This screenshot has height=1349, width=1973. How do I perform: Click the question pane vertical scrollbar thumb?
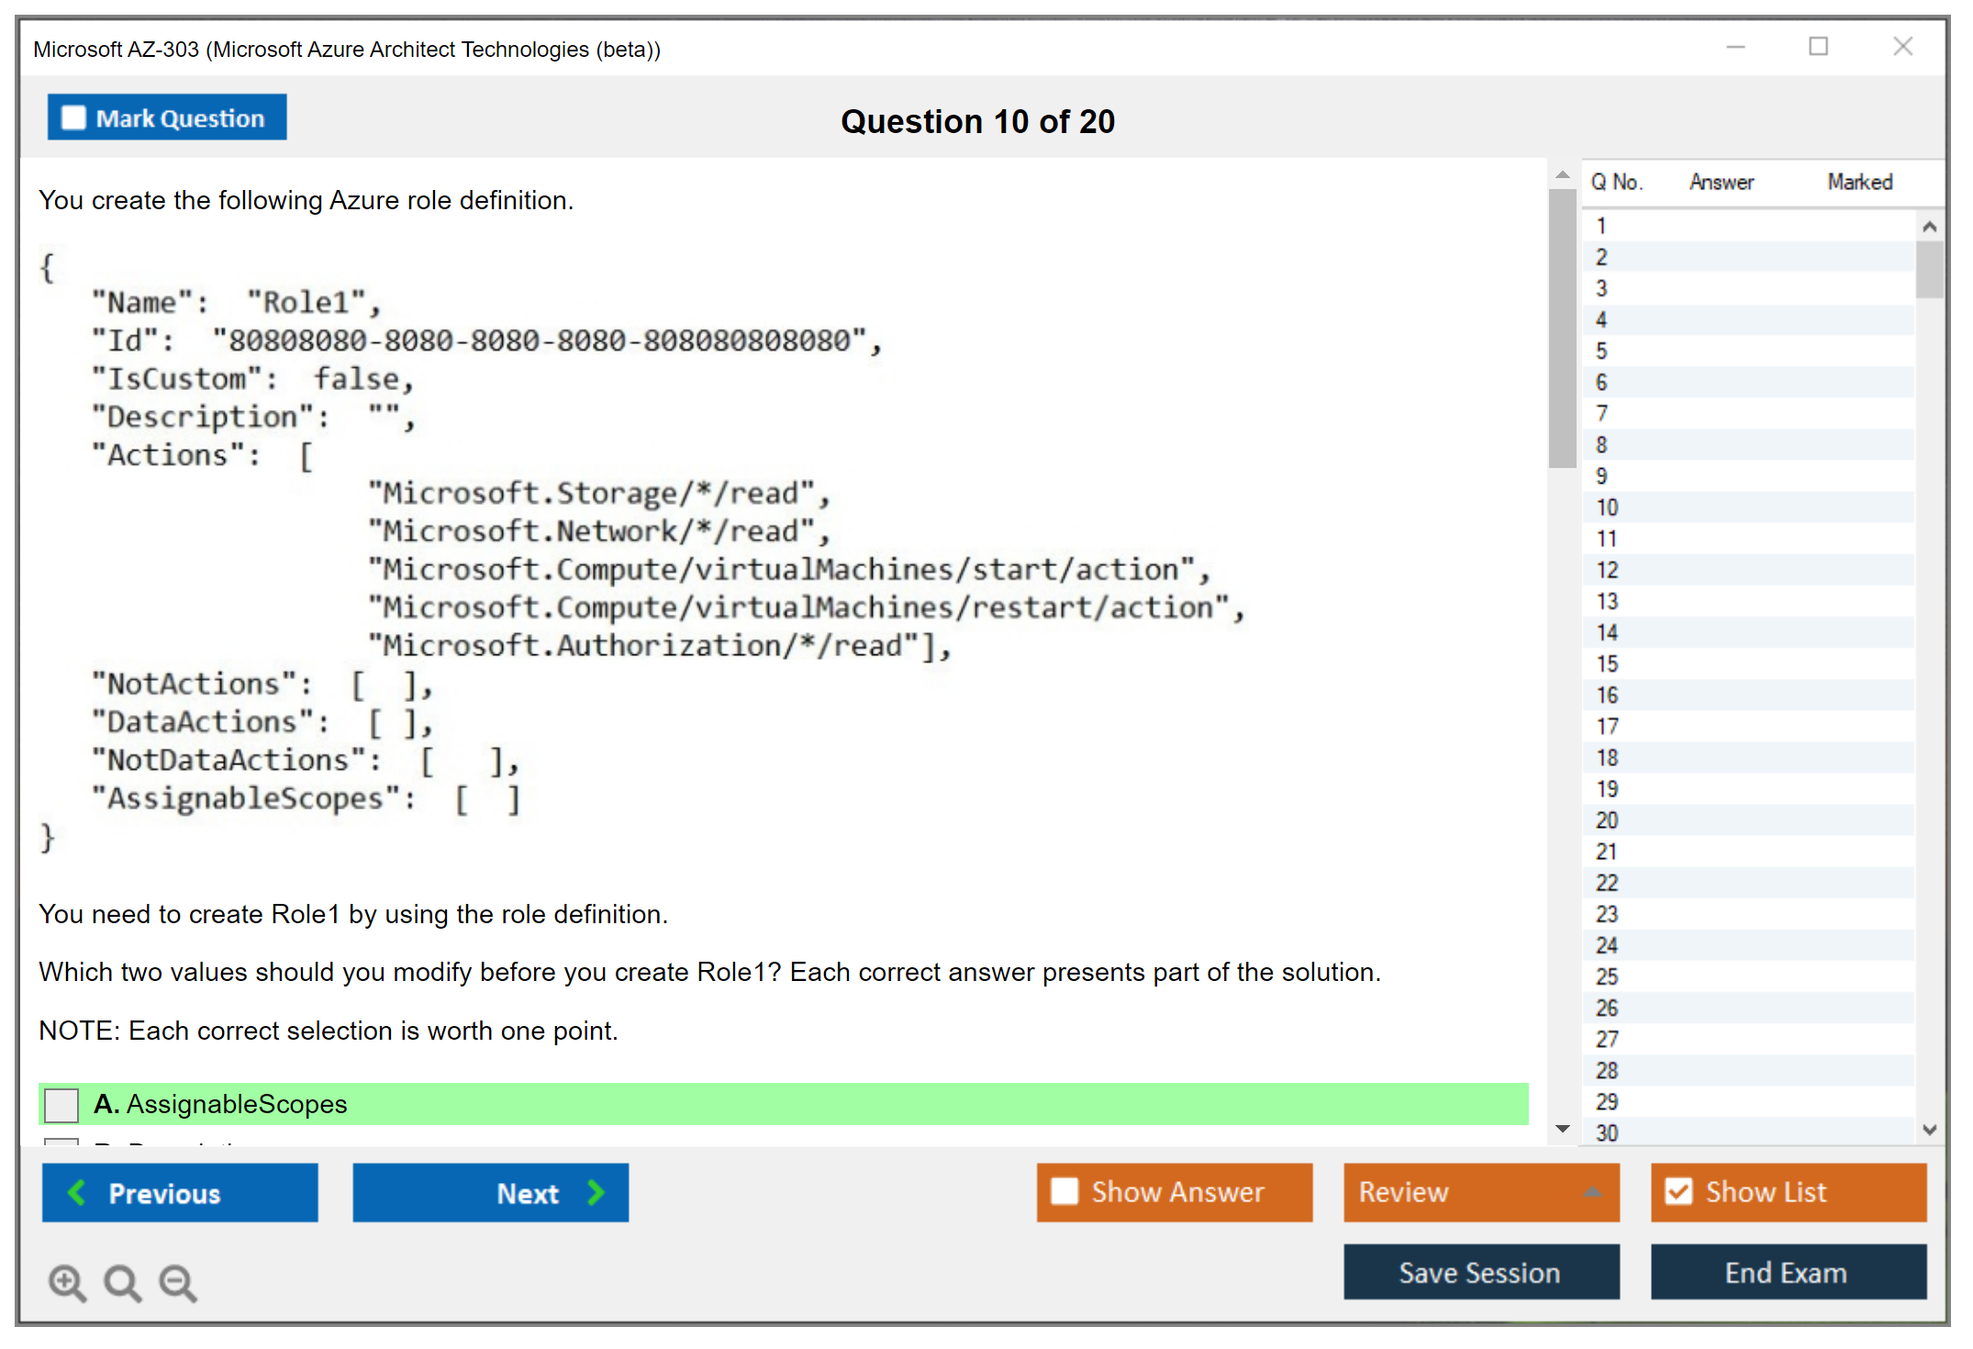(x=1562, y=328)
